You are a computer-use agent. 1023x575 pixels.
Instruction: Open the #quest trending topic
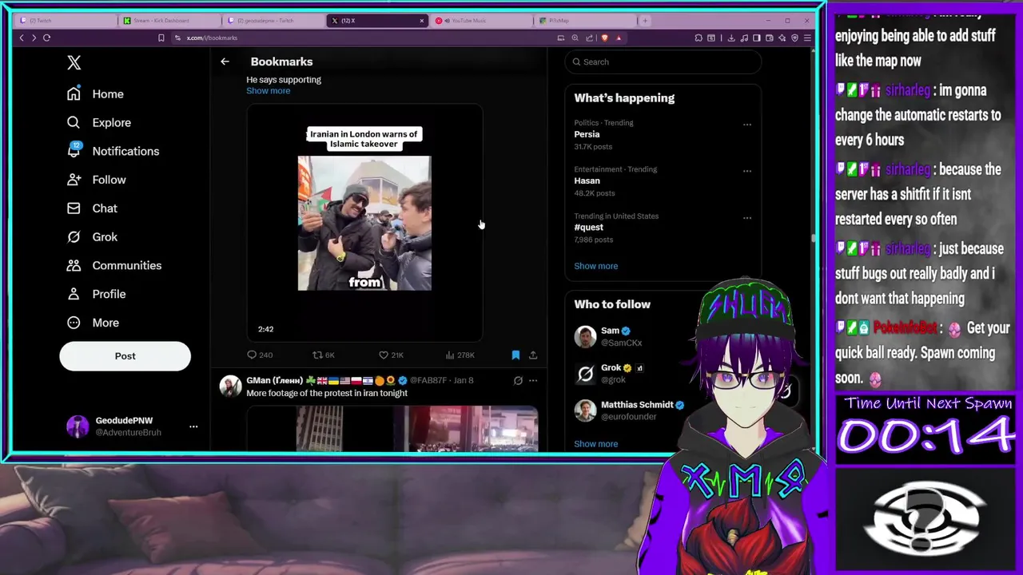[588, 228]
